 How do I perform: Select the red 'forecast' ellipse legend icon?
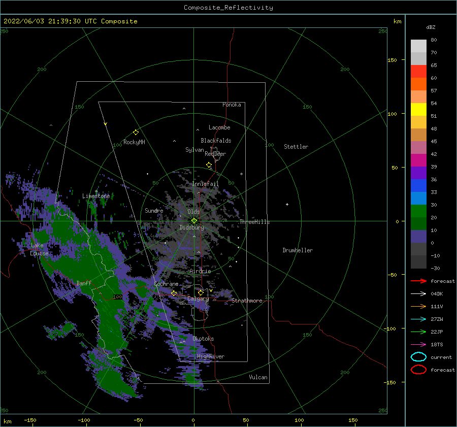click(418, 370)
